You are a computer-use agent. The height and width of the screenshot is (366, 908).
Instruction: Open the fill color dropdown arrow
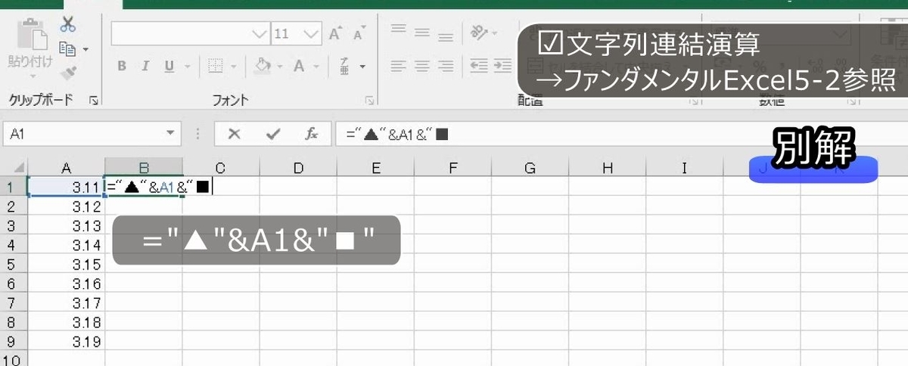tap(280, 67)
